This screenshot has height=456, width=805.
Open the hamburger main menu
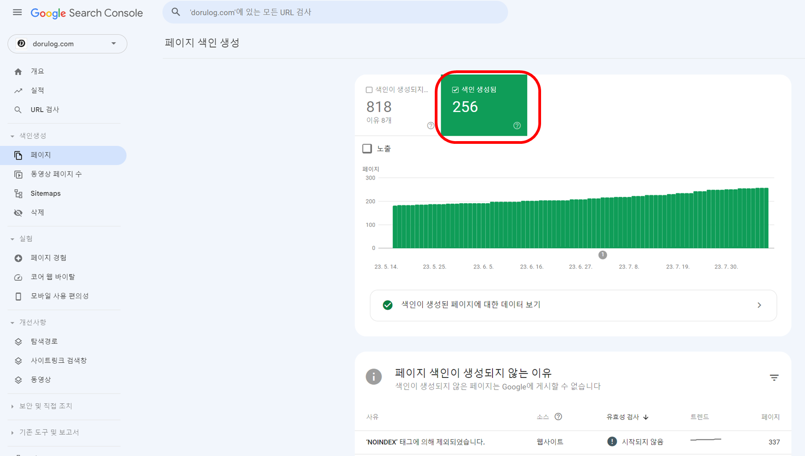(17, 12)
